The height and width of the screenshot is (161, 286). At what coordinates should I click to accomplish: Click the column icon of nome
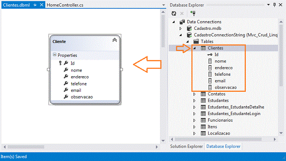tap(210, 61)
